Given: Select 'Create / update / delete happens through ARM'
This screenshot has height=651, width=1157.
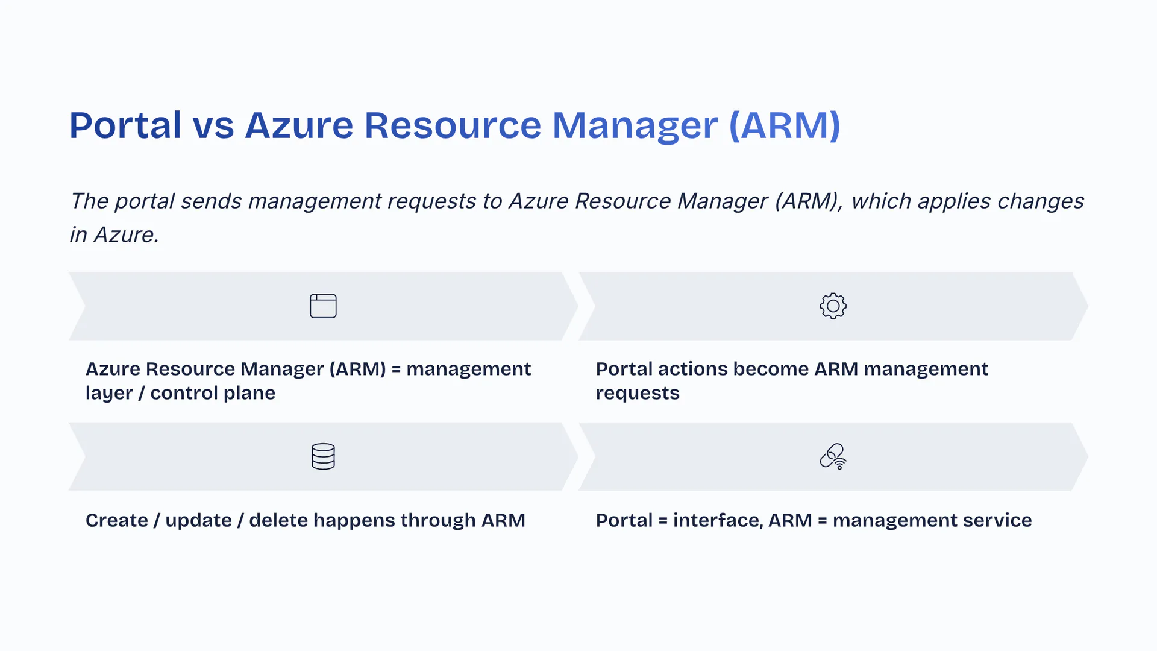Looking at the screenshot, I should coord(305,520).
